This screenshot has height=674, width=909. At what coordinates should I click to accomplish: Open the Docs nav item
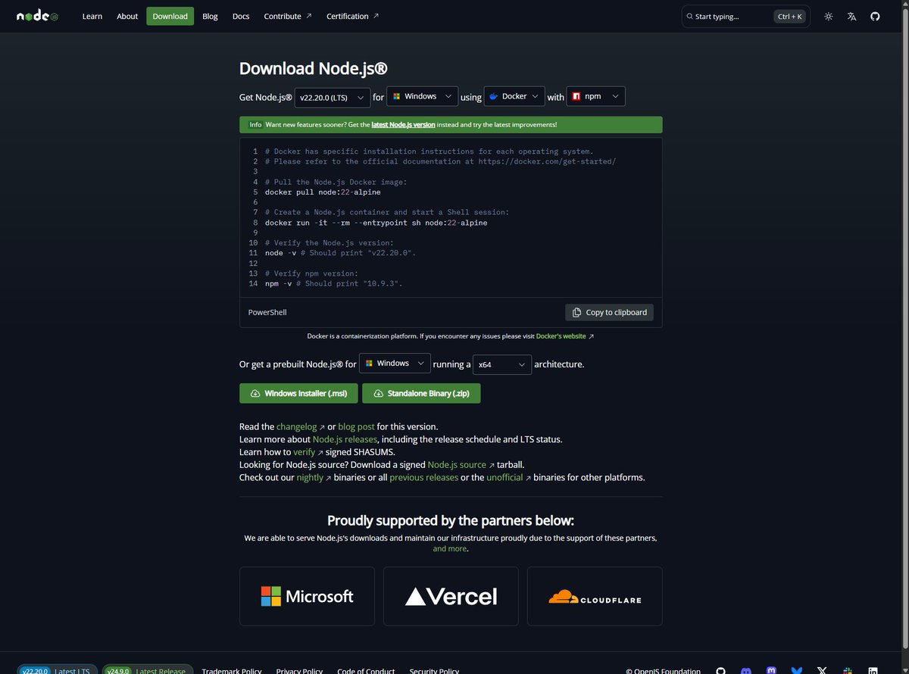tap(241, 16)
